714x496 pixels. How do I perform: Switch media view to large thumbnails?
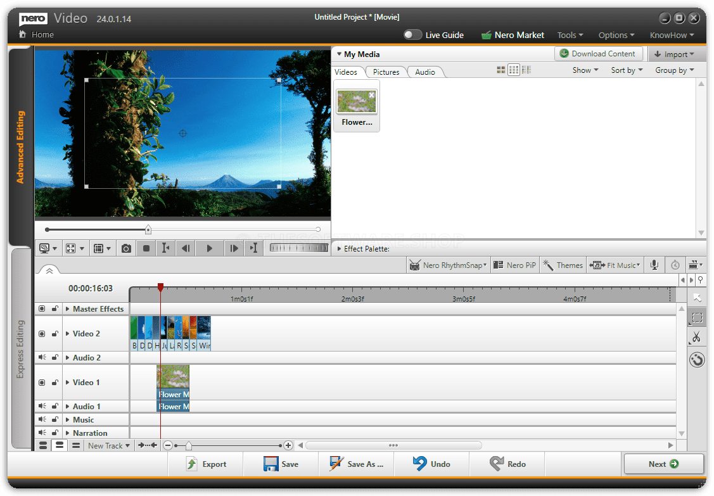501,70
